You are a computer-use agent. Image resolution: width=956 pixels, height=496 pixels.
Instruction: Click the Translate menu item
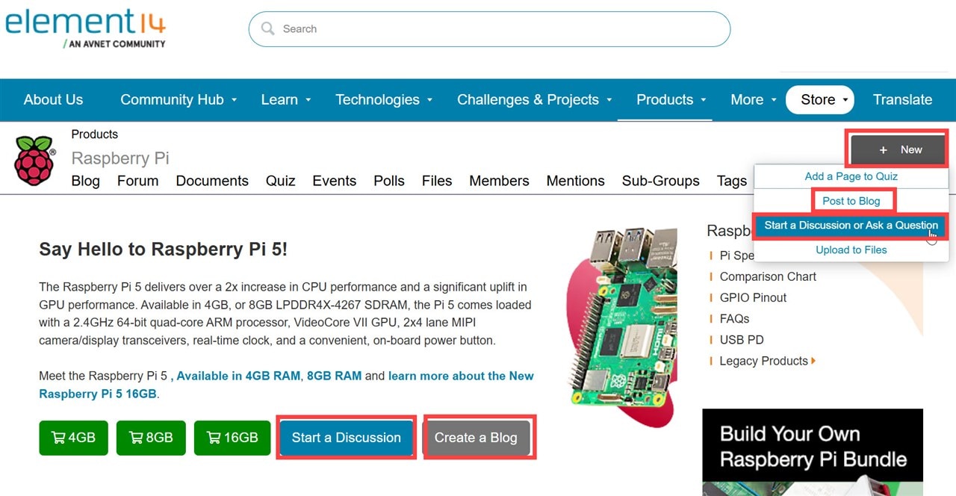(x=902, y=99)
